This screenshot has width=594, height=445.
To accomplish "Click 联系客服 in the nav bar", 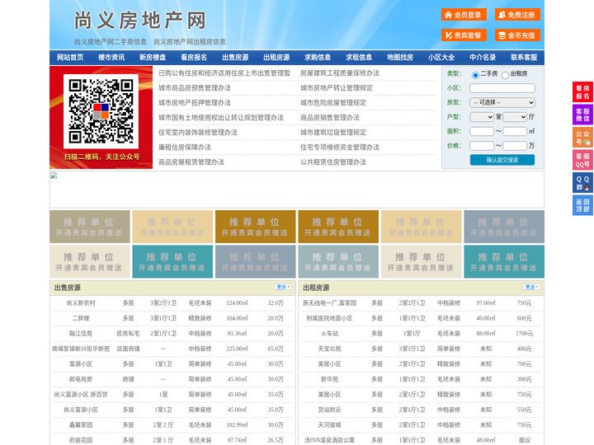I will pos(525,58).
